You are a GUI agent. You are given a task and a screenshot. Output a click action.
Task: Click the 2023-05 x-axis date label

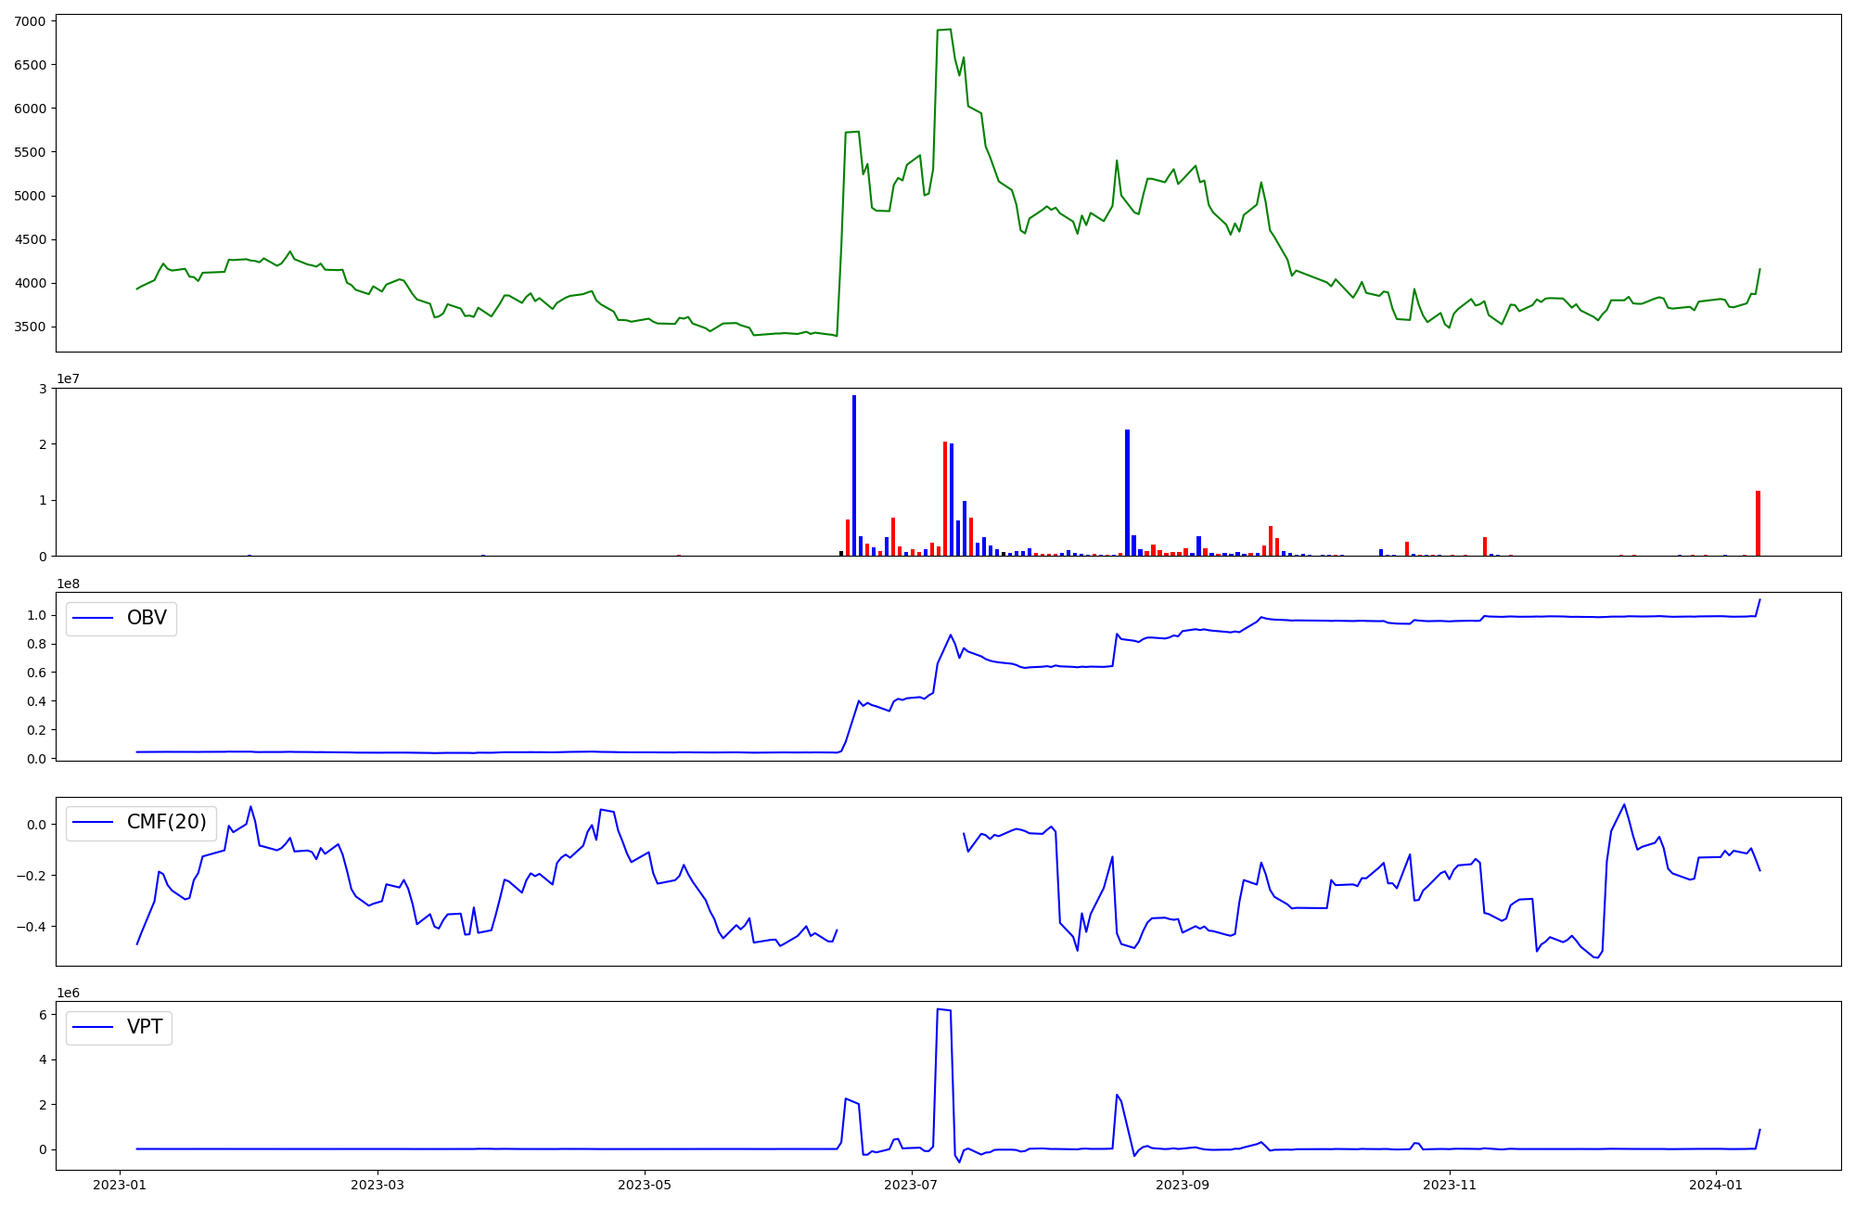pyautogui.click(x=644, y=1185)
